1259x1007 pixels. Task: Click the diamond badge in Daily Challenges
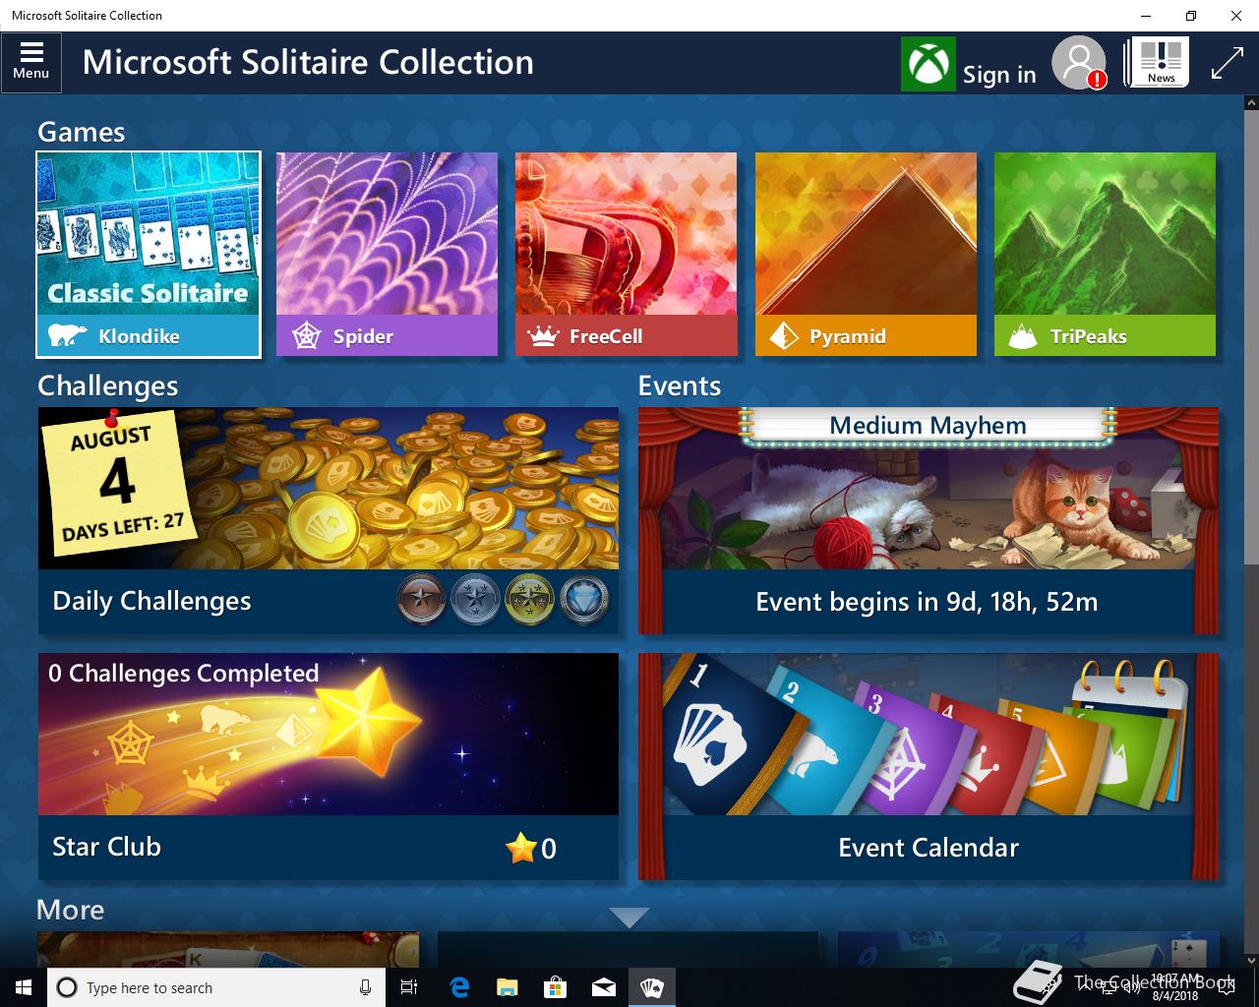pyautogui.click(x=584, y=600)
